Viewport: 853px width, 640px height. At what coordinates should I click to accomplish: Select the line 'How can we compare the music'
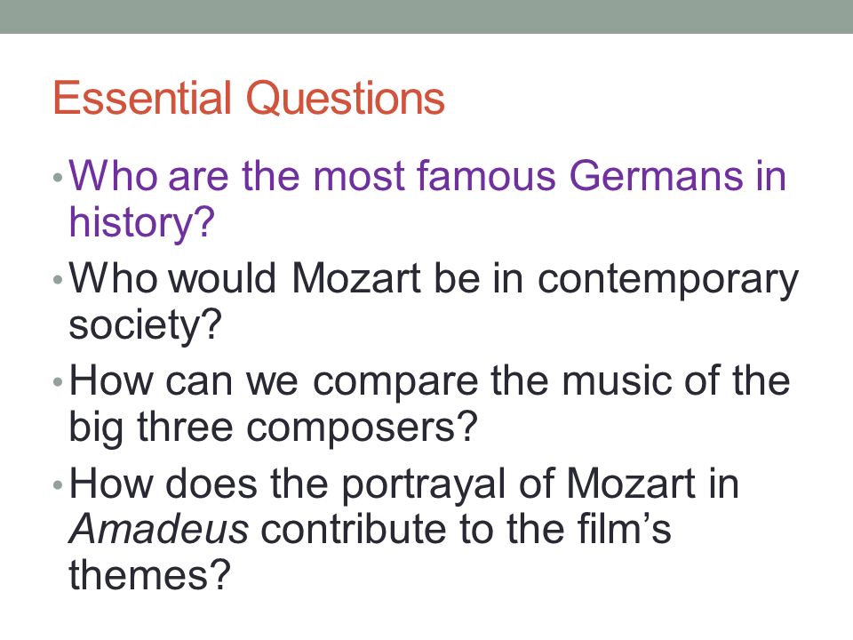click(x=429, y=381)
